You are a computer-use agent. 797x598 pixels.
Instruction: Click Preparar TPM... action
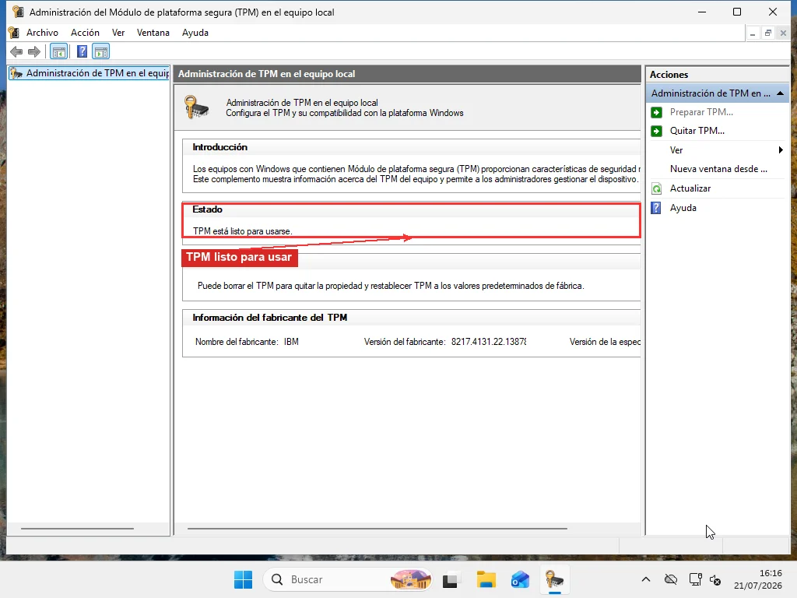[701, 112]
